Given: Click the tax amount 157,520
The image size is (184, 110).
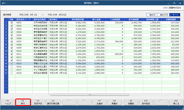Looking at the screenshot, I should click(x=175, y=23).
